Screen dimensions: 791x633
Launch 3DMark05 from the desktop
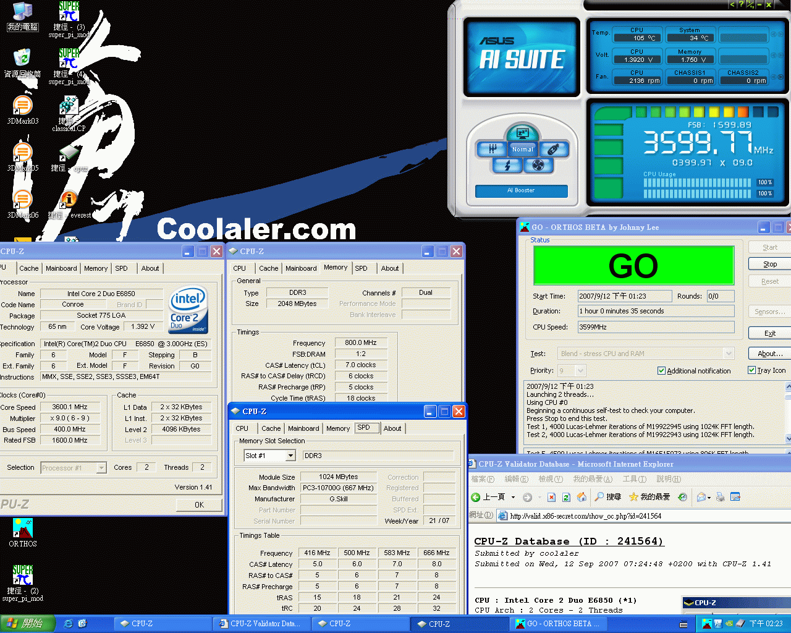click(x=23, y=157)
